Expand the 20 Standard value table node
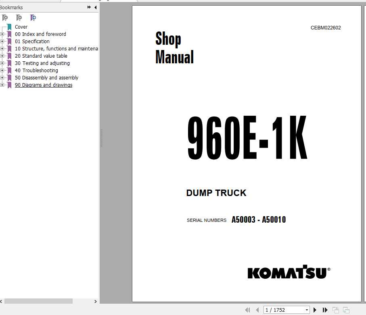This screenshot has width=366, height=315. [2, 56]
